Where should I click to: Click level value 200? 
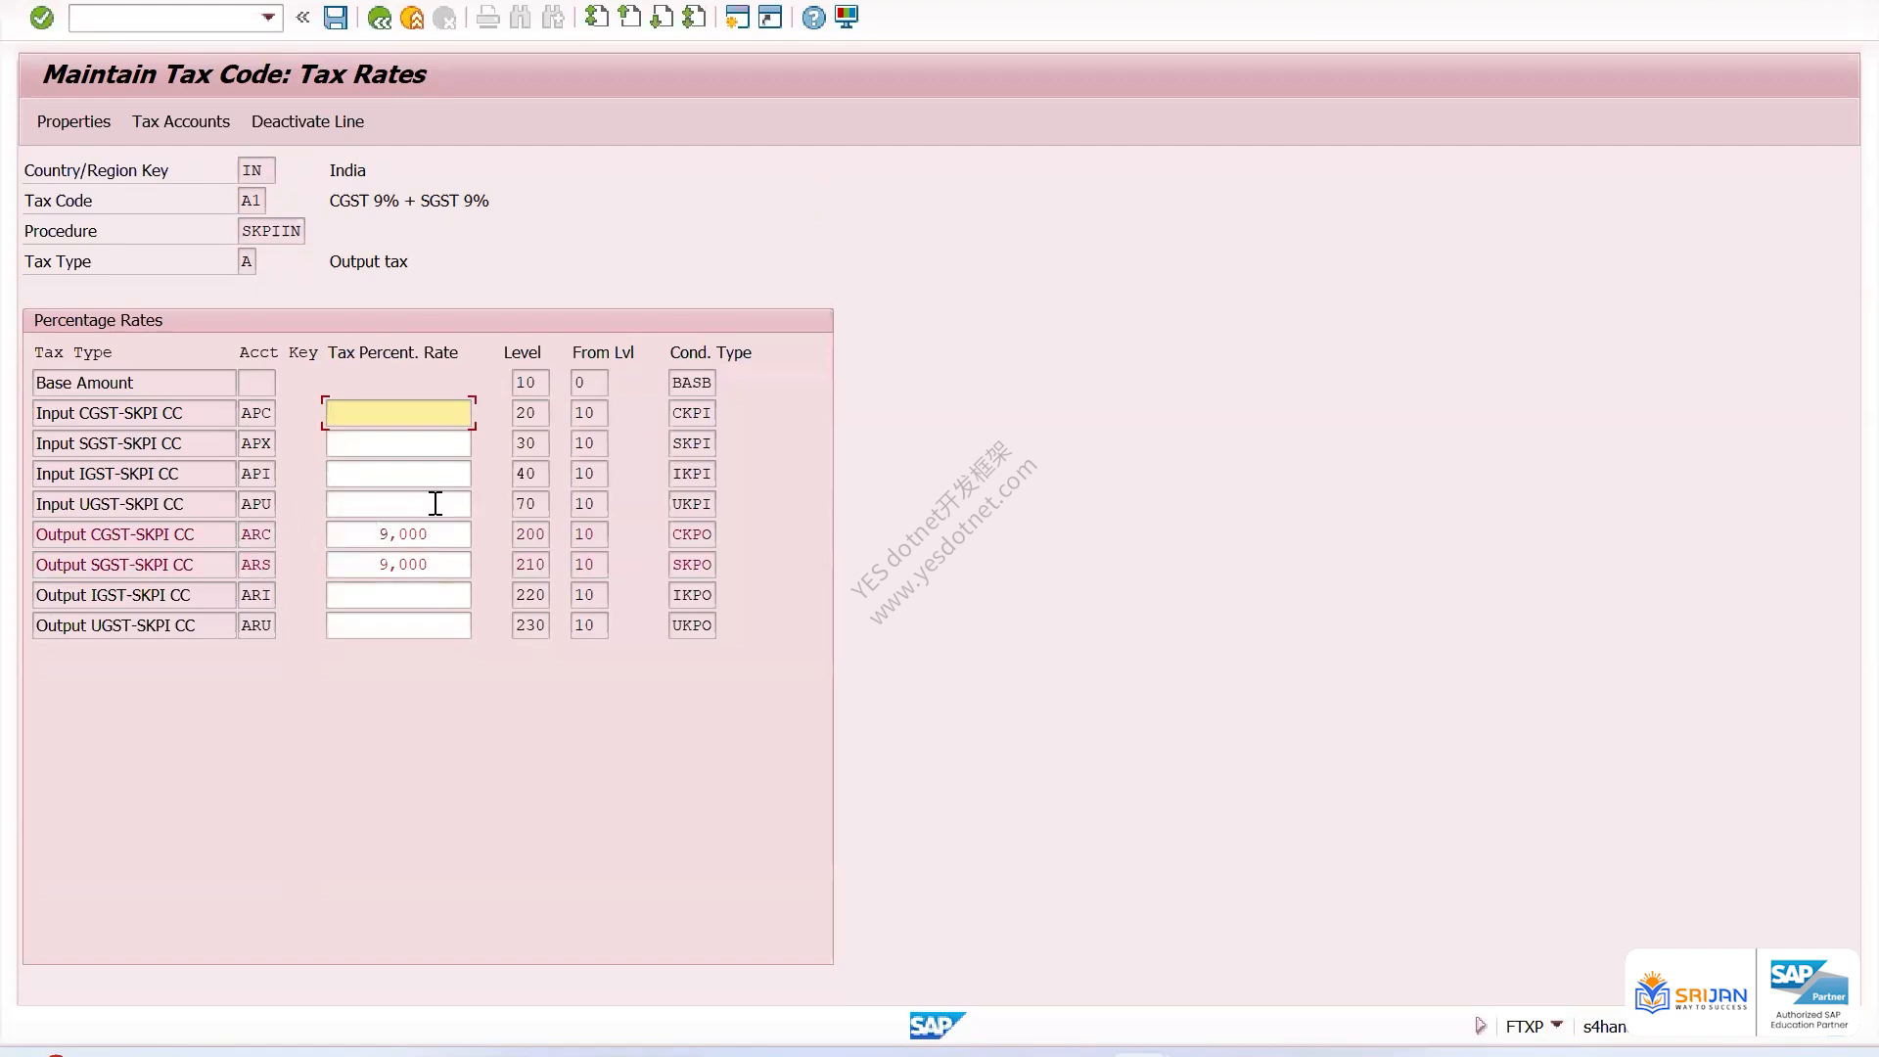coord(530,534)
